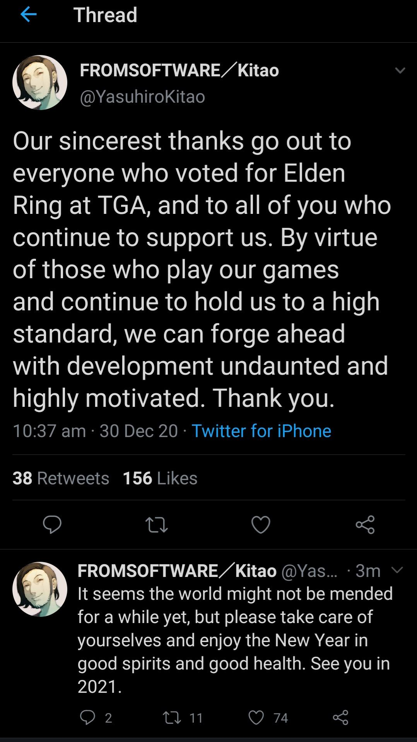Like the "See you in 2021" reply
The height and width of the screenshot is (742, 417).
tap(256, 718)
